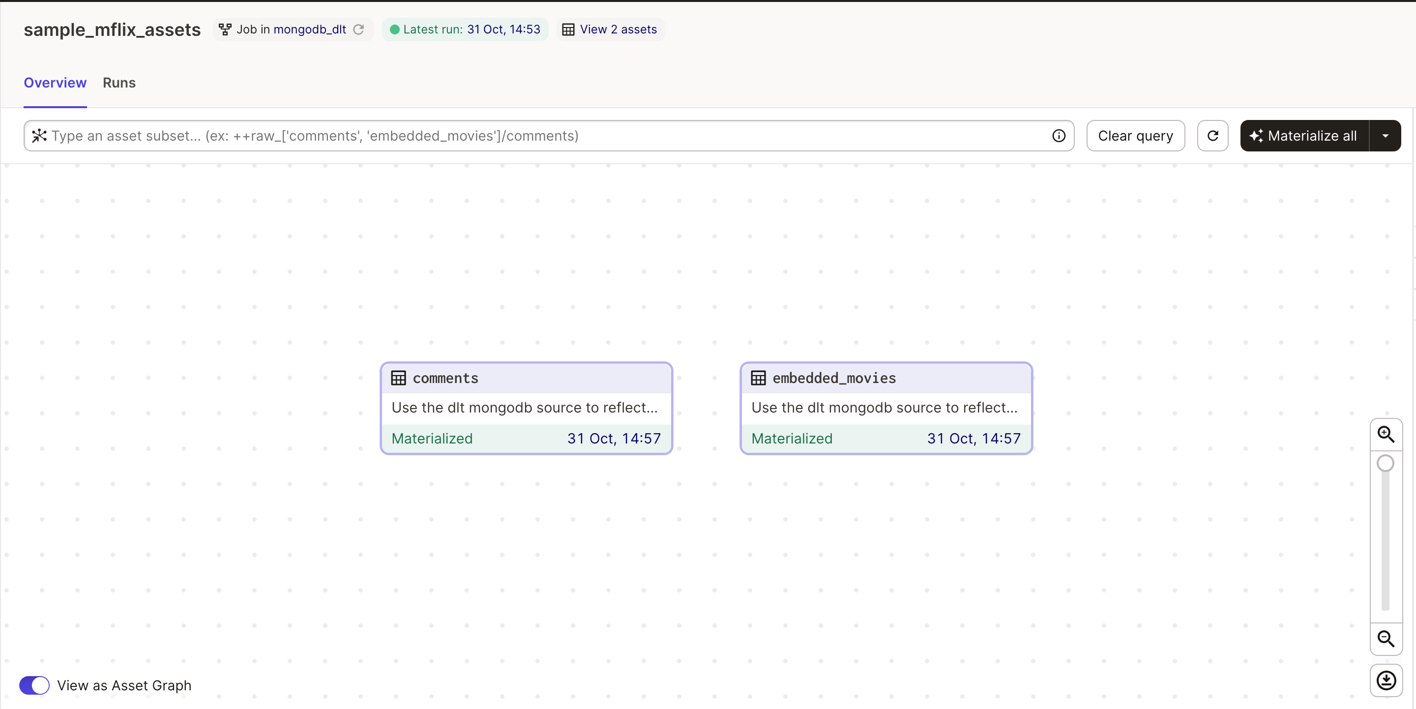The image size is (1416, 709).
Task: Click the sample_mflix_assets job title
Action: (x=112, y=29)
